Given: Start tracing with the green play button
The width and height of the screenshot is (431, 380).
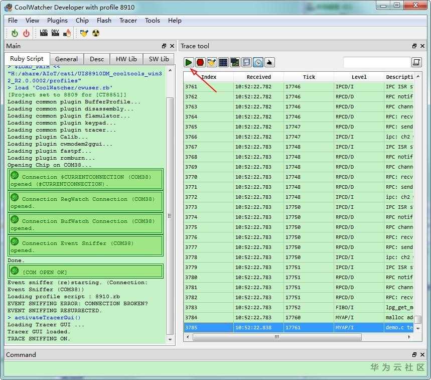Looking at the screenshot, I should [x=189, y=62].
